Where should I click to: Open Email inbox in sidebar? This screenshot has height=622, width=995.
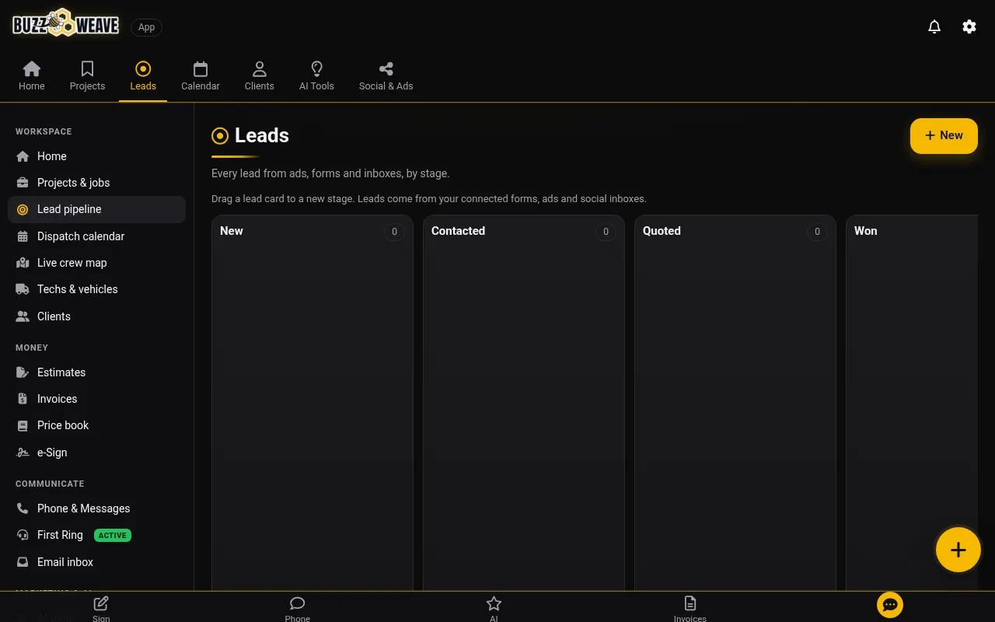click(x=96, y=562)
